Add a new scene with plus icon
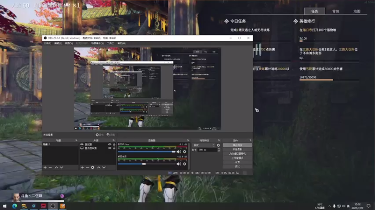Screen dimensions: 375x210 (x=45, y=168)
